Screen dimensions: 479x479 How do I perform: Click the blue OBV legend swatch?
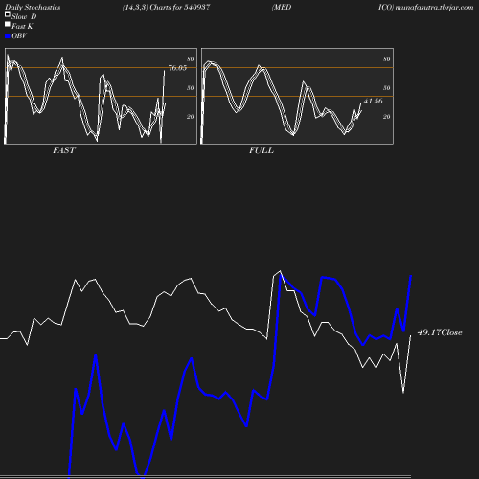[x=8, y=36]
